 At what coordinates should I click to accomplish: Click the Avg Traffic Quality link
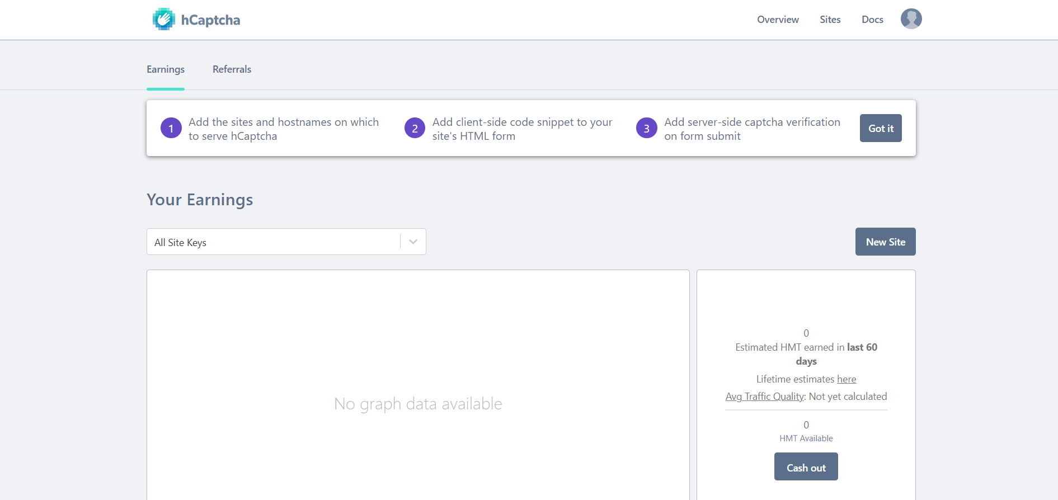click(x=764, y=397)
